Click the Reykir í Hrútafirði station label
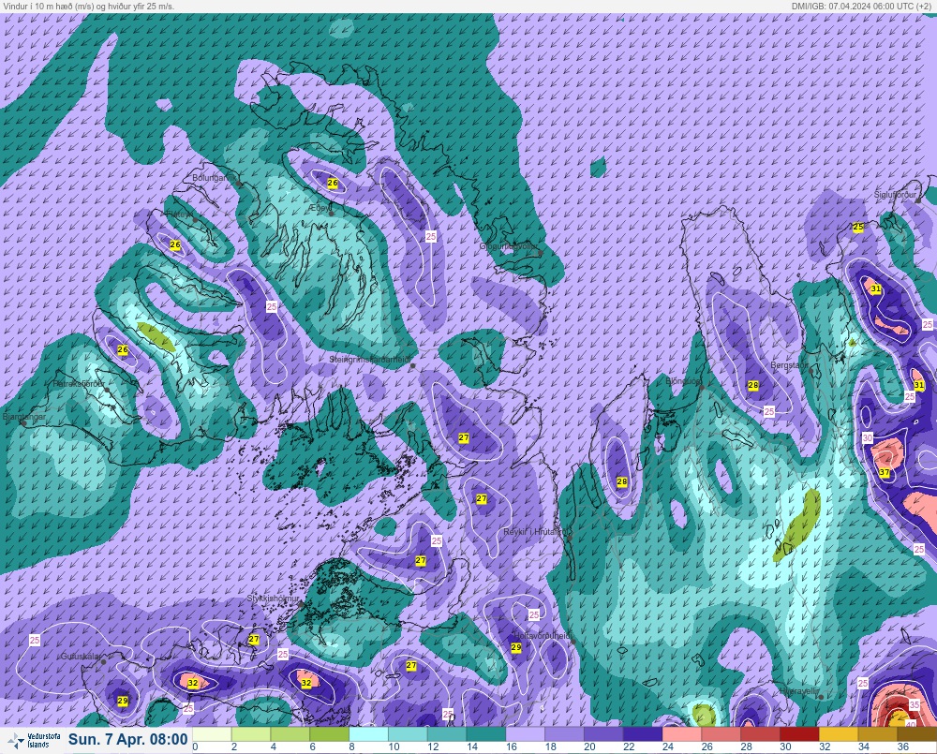This screenshot has height=754, width=937. pyautogui.click(x=537, y=531)
